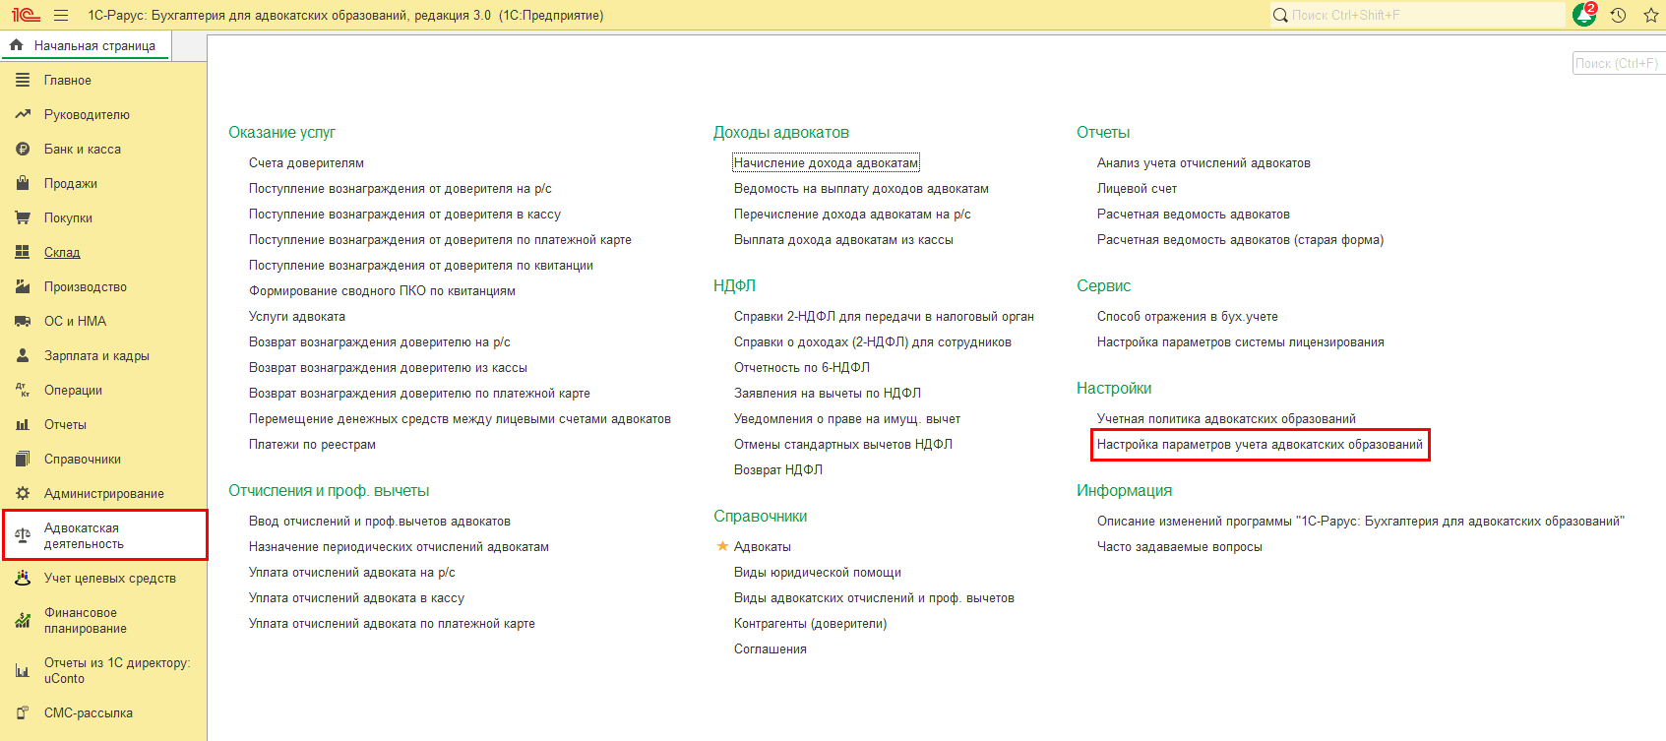
Task: Click the Отчеты bar chart icon
Action: 23,424
